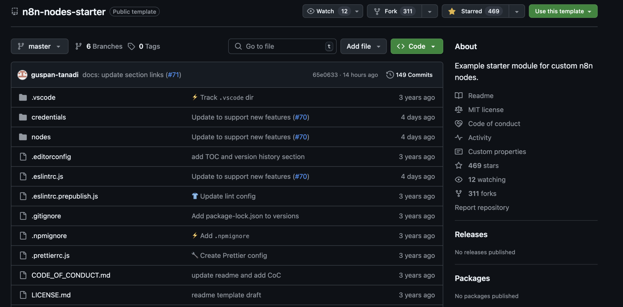
Task: Open the Add file dropdown
Action: [x=363, y=46]
